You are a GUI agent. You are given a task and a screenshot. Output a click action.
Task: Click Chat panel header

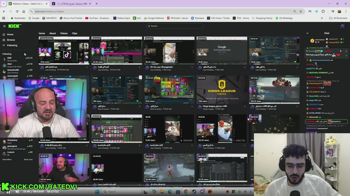[327, 33]
